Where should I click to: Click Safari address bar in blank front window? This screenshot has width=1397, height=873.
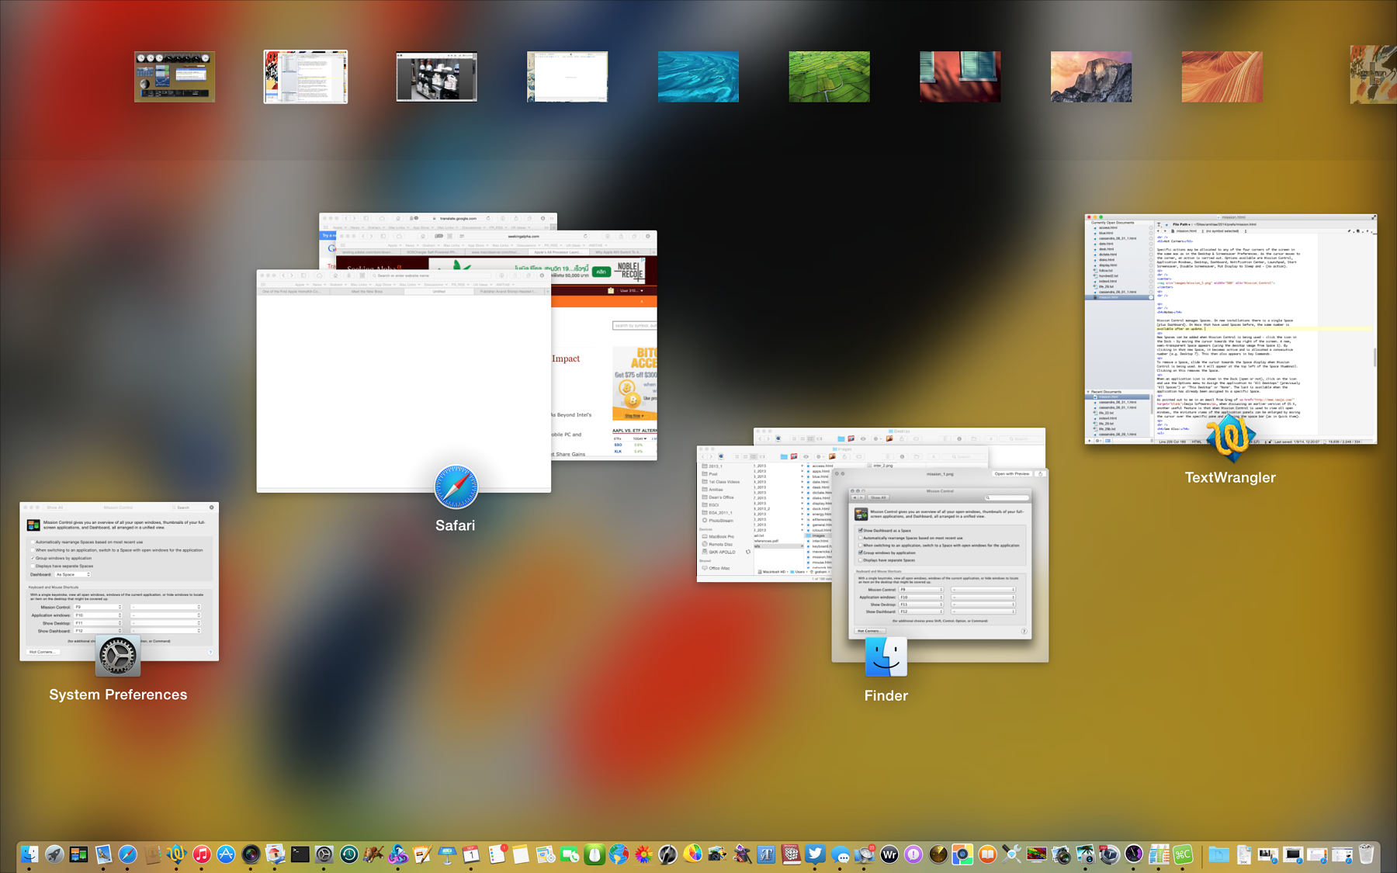[x=431, y=275]
